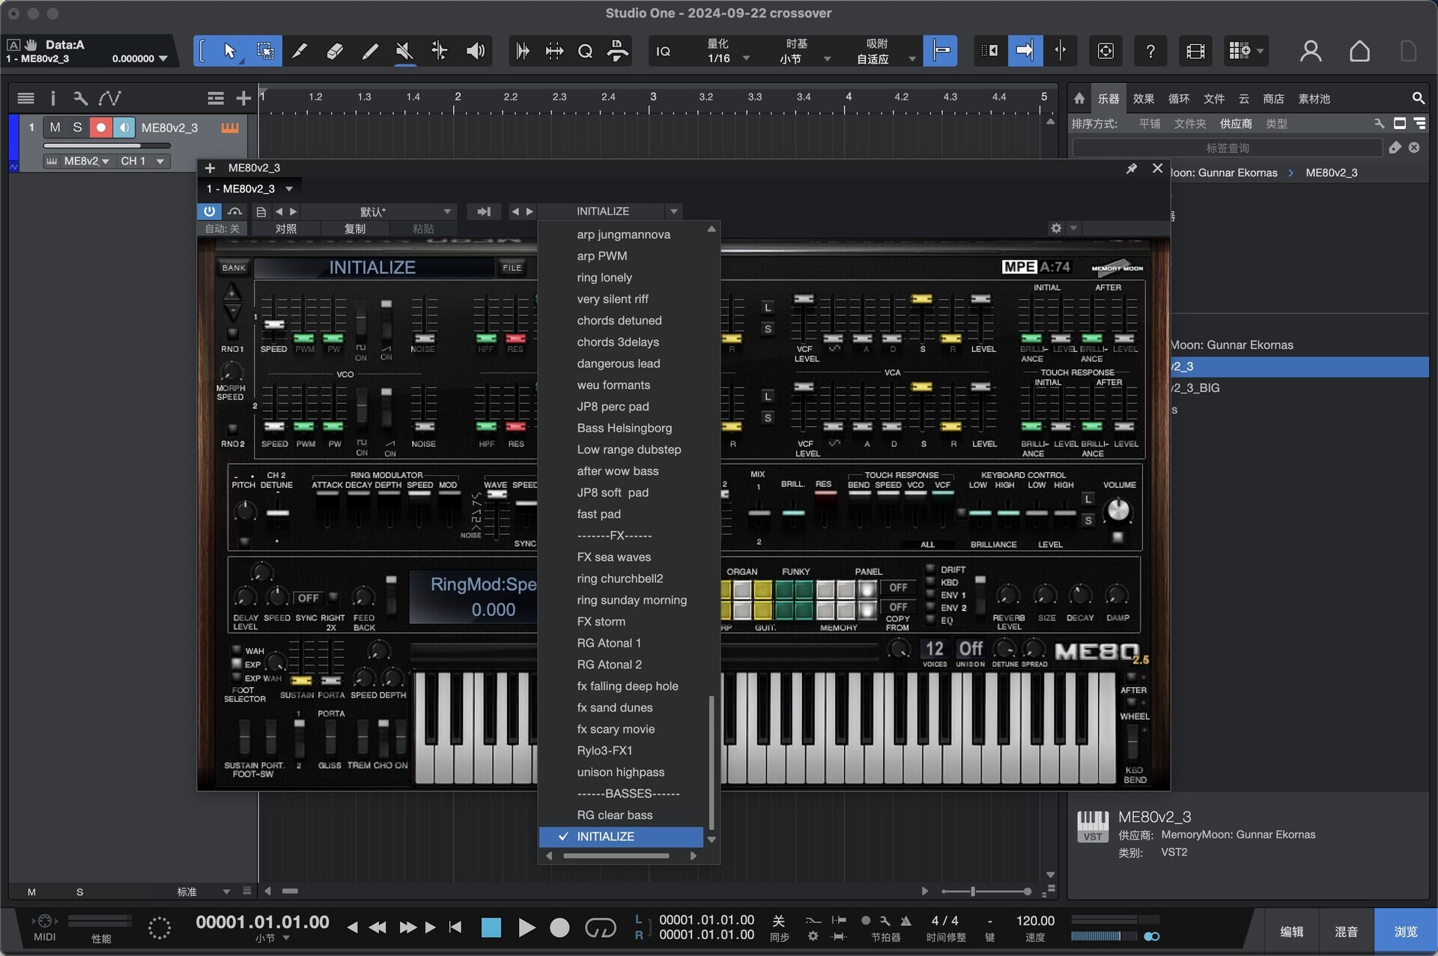Toggle the loop playback icon

click(x=600, y=928)
